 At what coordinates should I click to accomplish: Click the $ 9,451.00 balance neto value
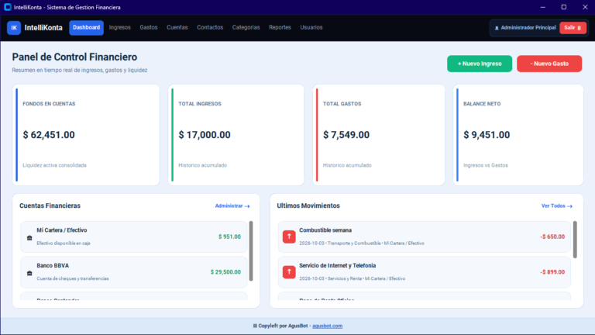pyautogui.click(x=487, y=135)
